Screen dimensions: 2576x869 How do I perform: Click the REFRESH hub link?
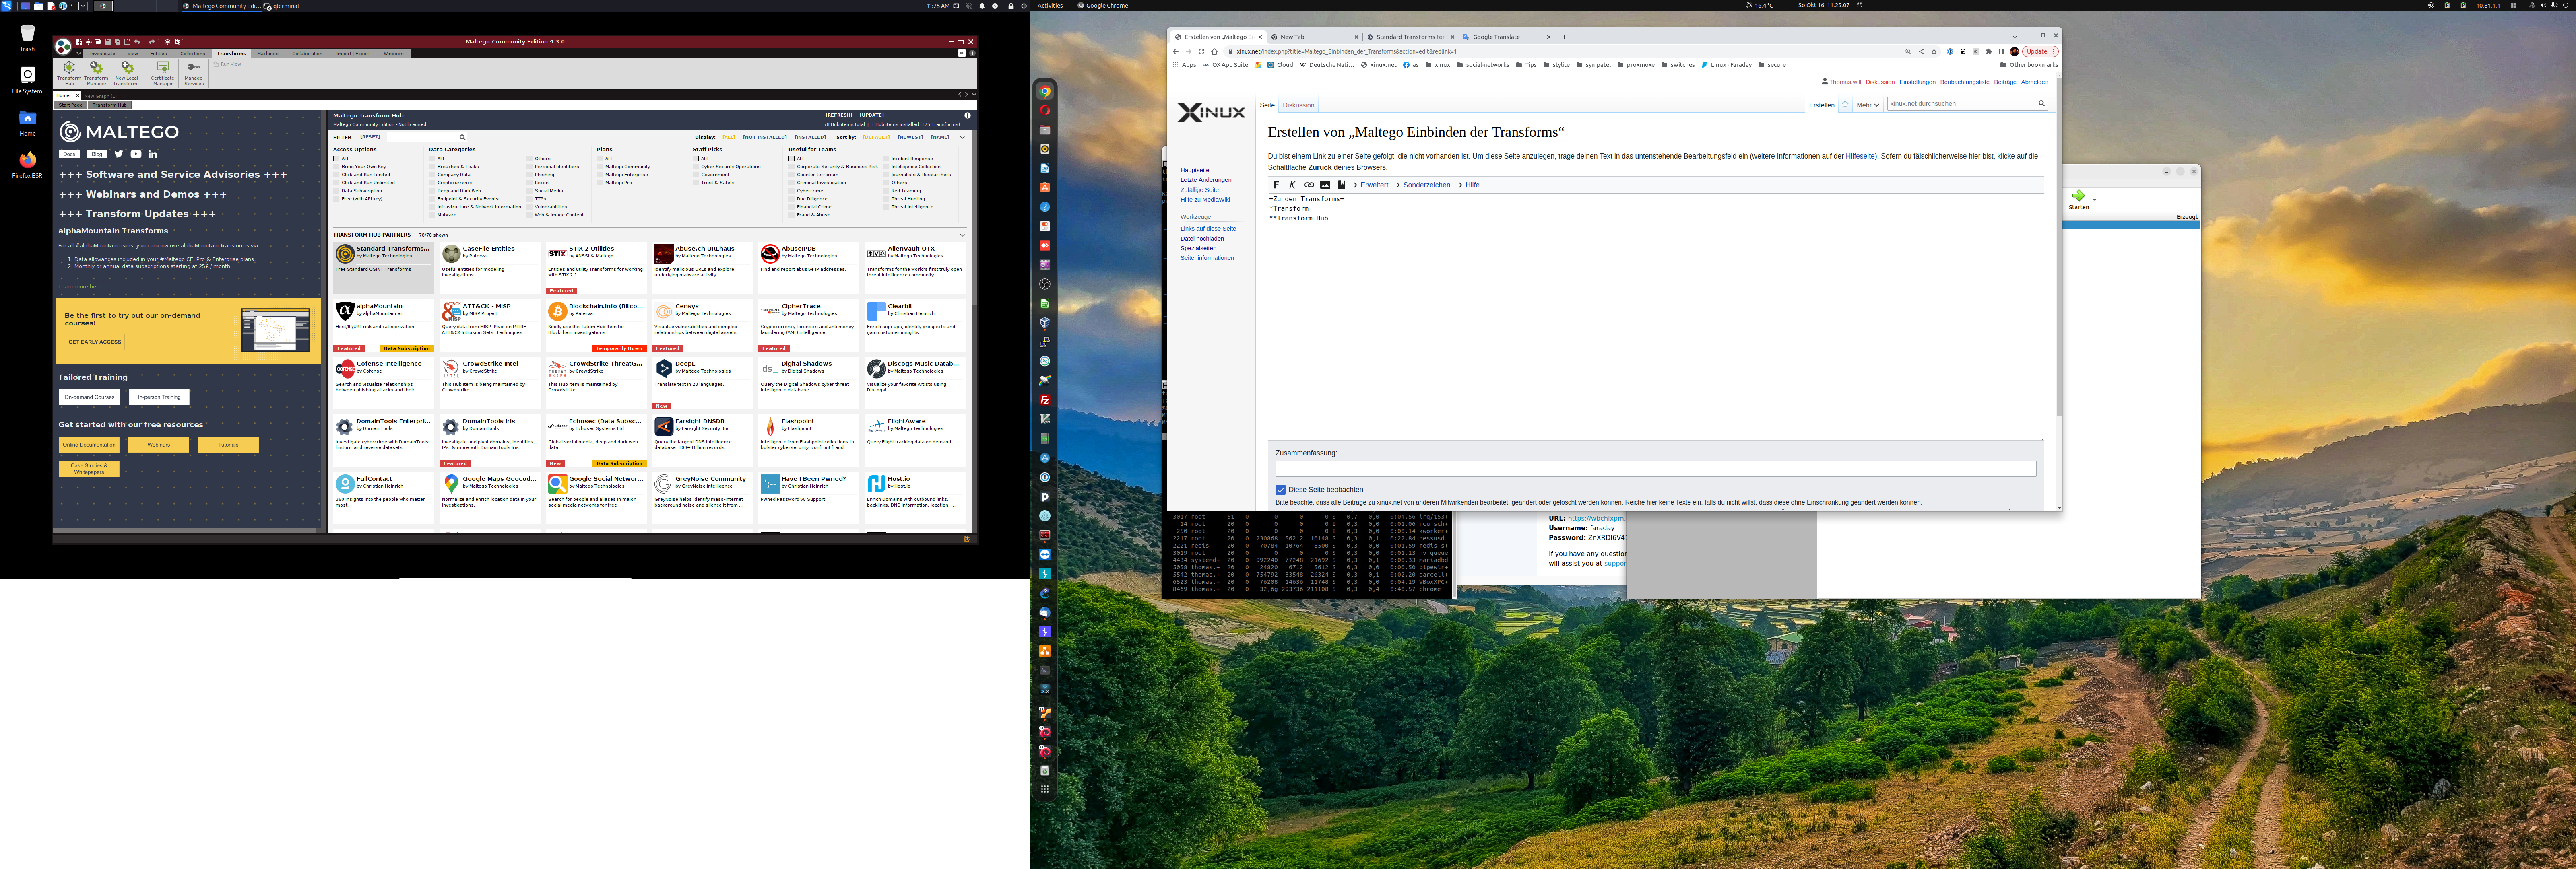pos(838,115)
